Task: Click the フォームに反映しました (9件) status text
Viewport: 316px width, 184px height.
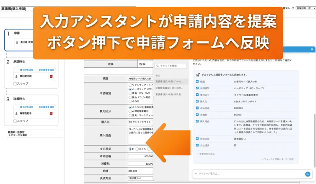Action: tap(278, 159)
